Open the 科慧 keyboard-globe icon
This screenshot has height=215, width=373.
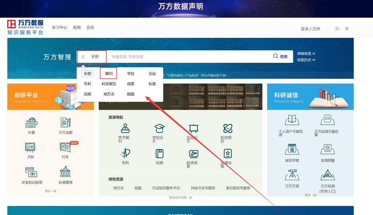click(x=31, y=123)
